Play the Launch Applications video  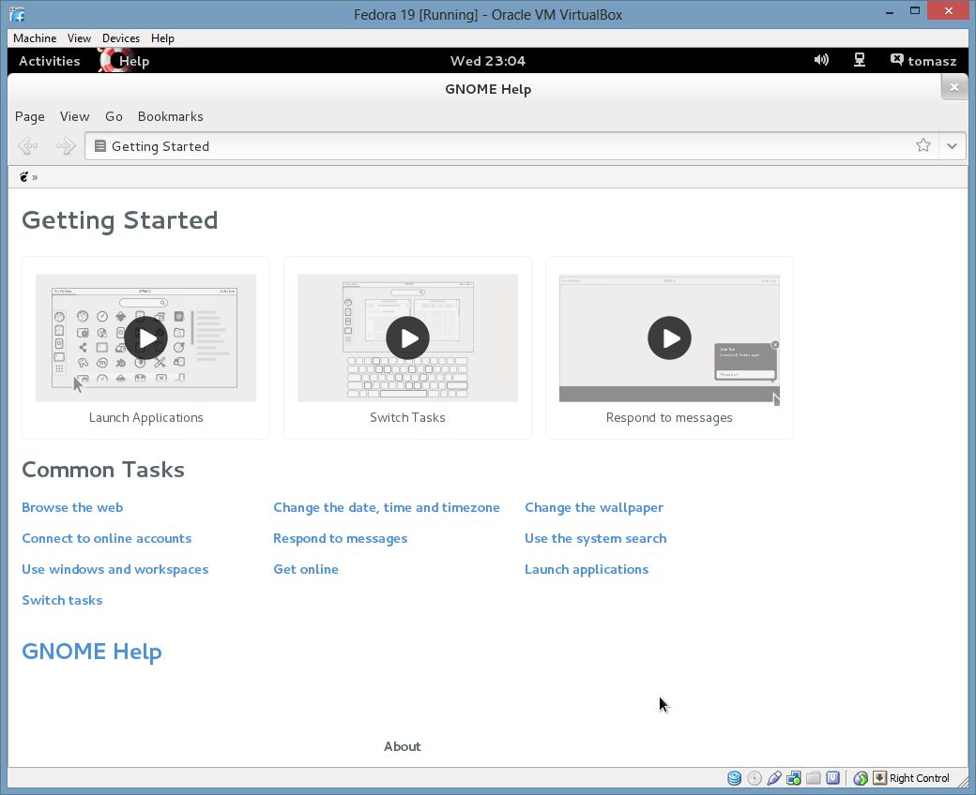point(145,338)
